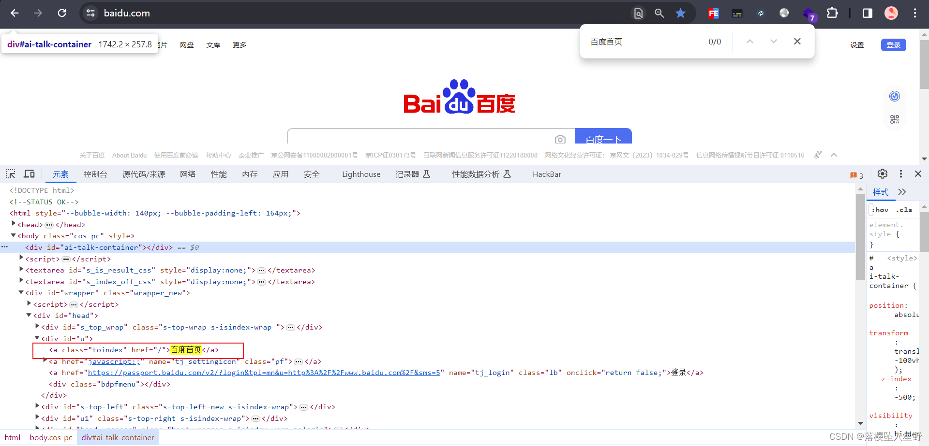Open DevTools settings gear
The width and height of the screenshot is (929, 446).
883,174
